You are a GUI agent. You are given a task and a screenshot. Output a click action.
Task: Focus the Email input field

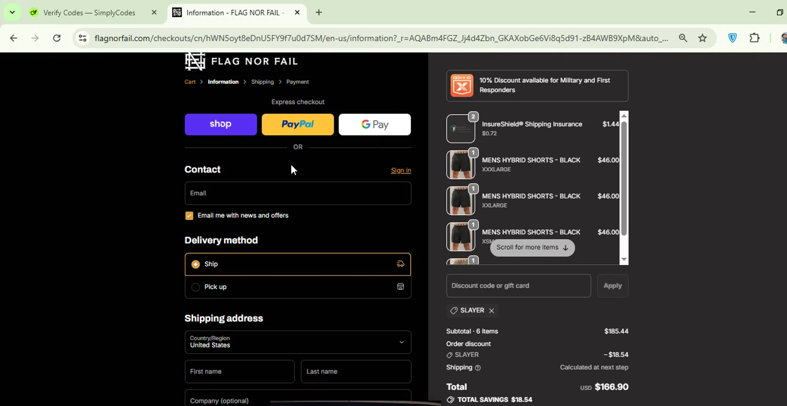point(297,193)
